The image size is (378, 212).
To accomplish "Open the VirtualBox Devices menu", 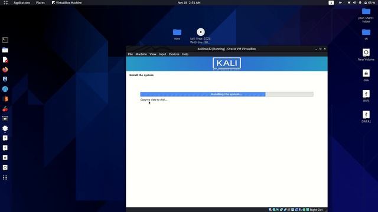I will tap(174, 54).
